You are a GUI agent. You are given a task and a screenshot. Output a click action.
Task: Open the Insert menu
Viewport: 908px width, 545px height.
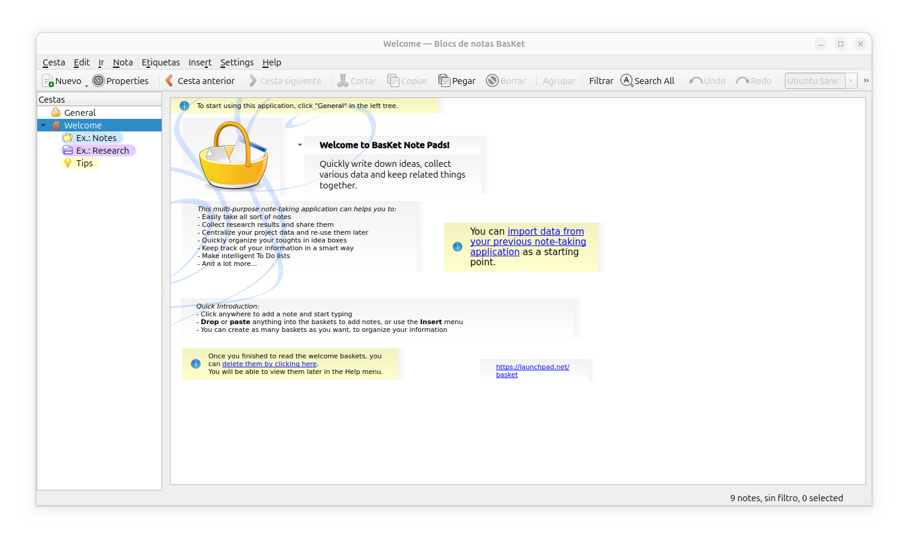[200, 62]
